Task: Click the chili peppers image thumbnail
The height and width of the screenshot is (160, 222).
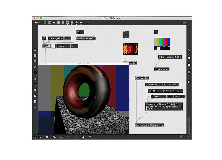Action: click(130, 49)
